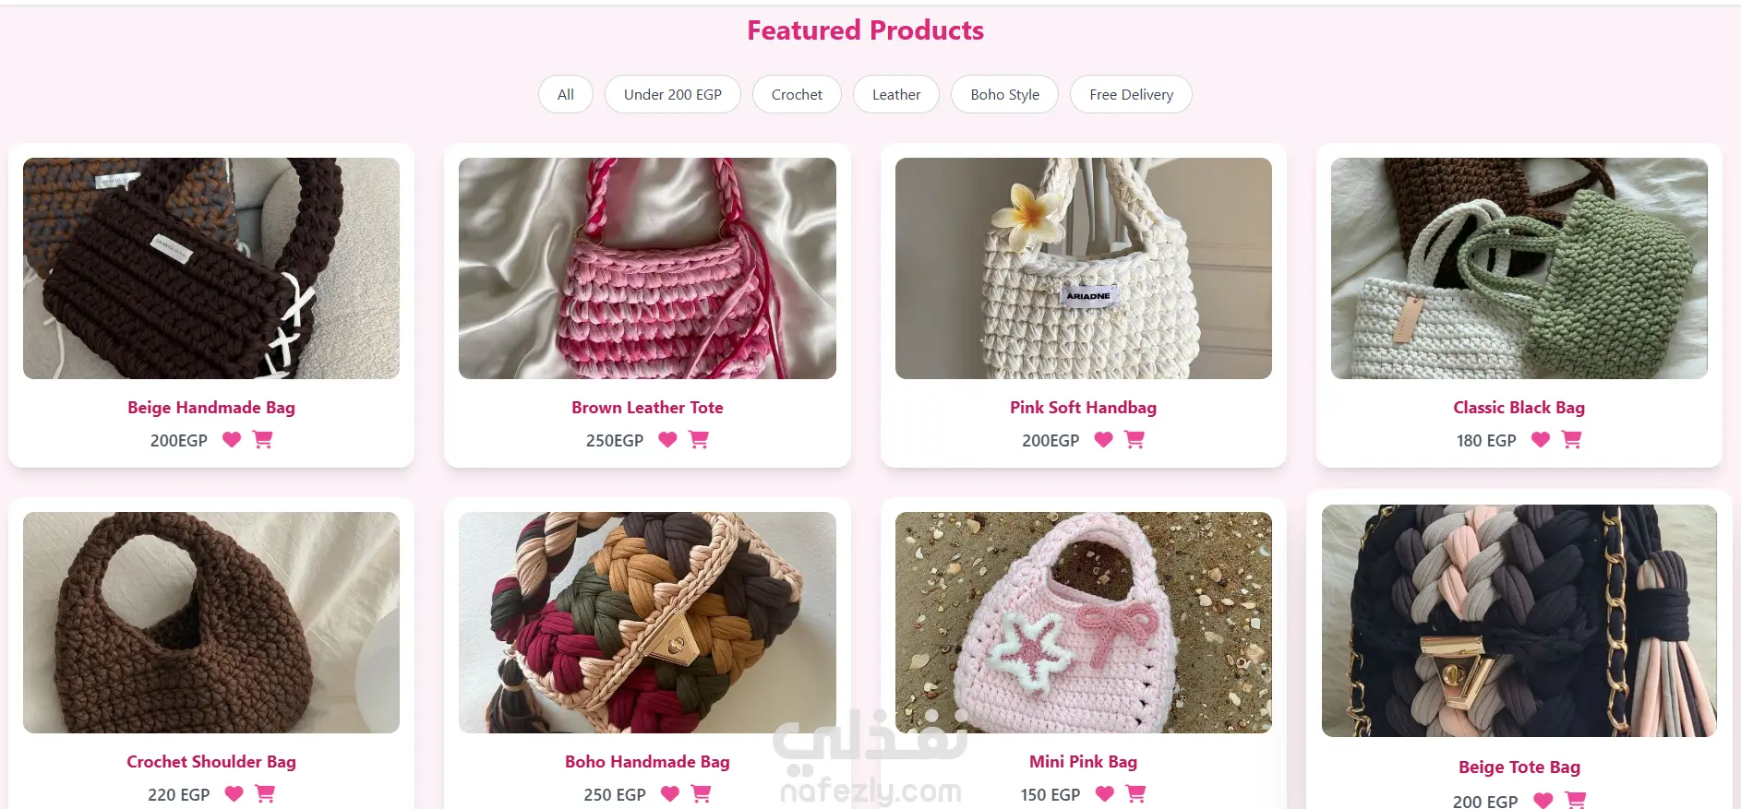Favorite the Beige Tote Bag
The image size is (1741, 809).
[1543, 801]
